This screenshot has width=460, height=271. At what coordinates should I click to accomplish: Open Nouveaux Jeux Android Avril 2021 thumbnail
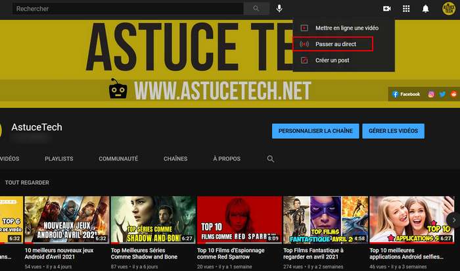(x=67, y=220)
